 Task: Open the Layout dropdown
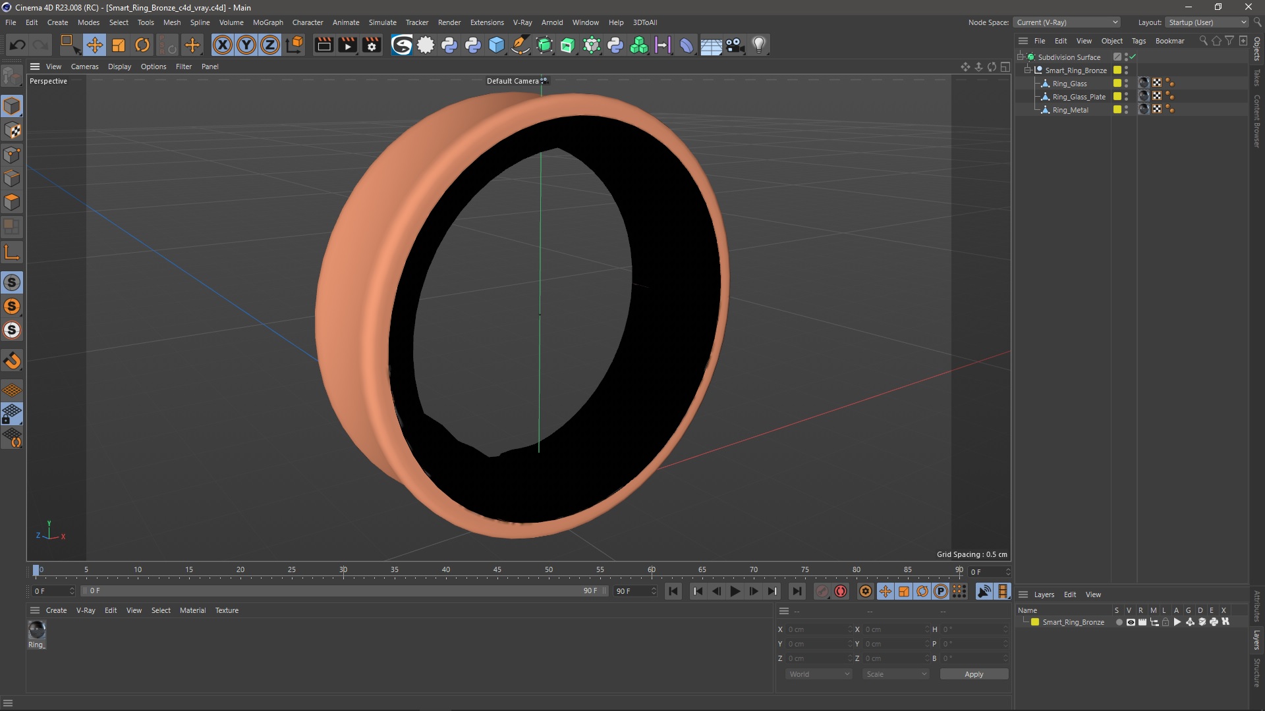point(1207,22)
